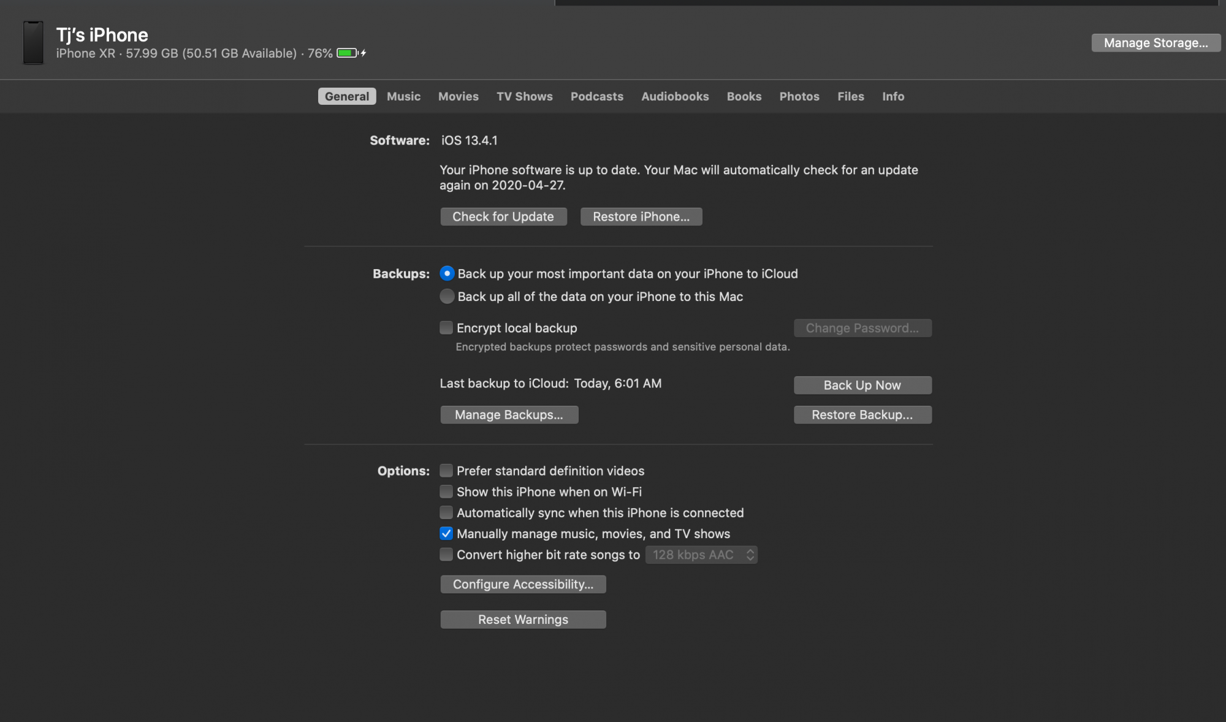Click Back Up Now
Screen dimensions: 1226x722
point(862,385)
